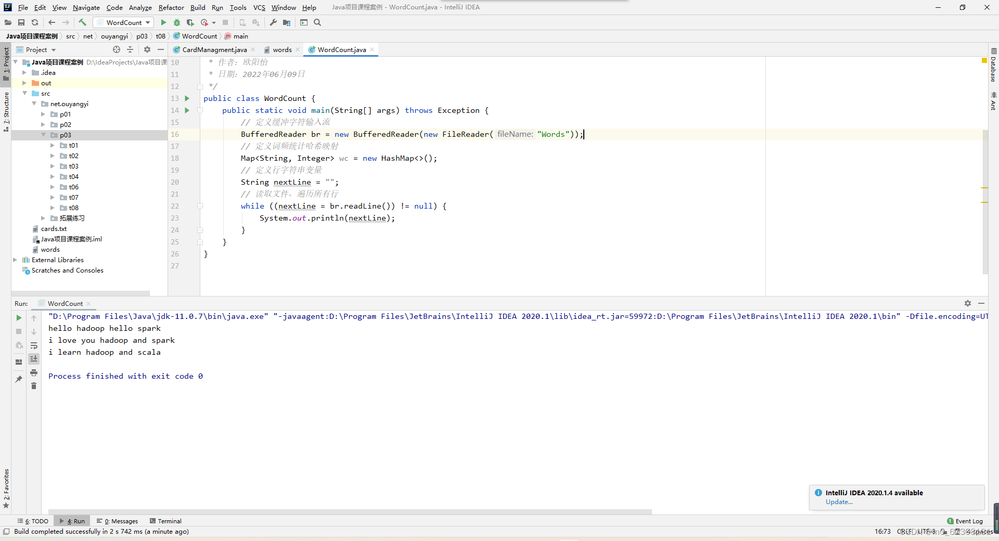
Task: Click the run gutter arrow on line 13
Action: pos(187,98)
